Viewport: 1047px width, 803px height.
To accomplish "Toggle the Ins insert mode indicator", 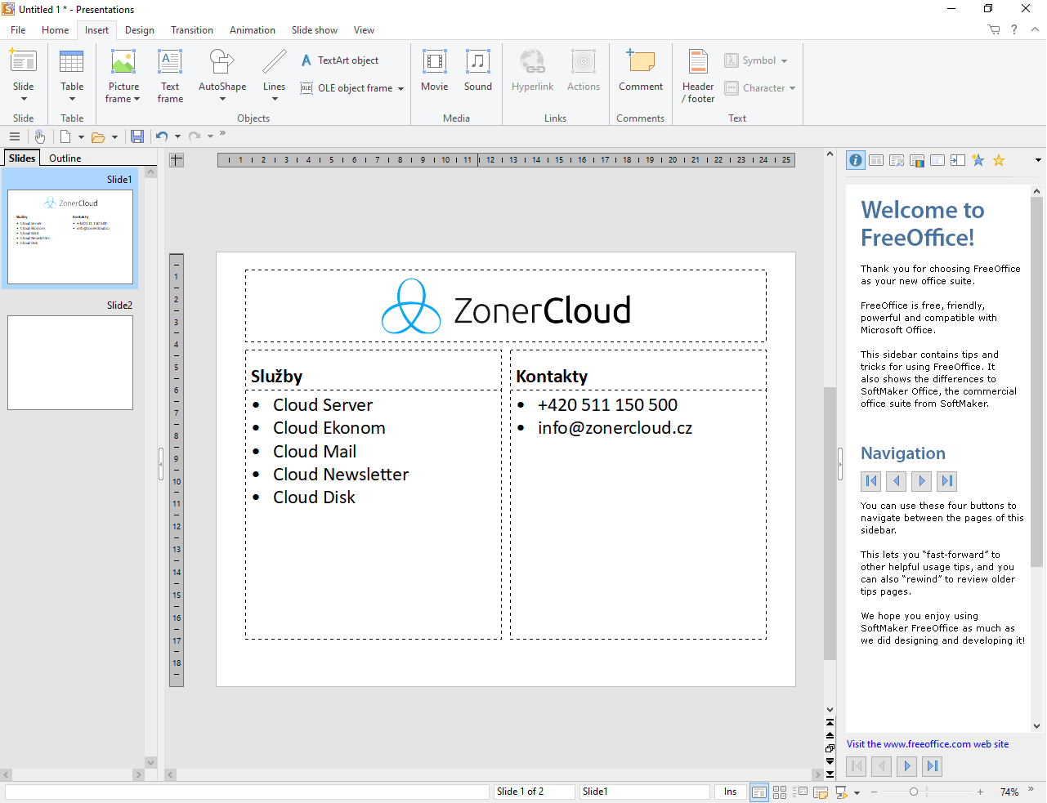I will pyautogui.click(x=730, y=792).
